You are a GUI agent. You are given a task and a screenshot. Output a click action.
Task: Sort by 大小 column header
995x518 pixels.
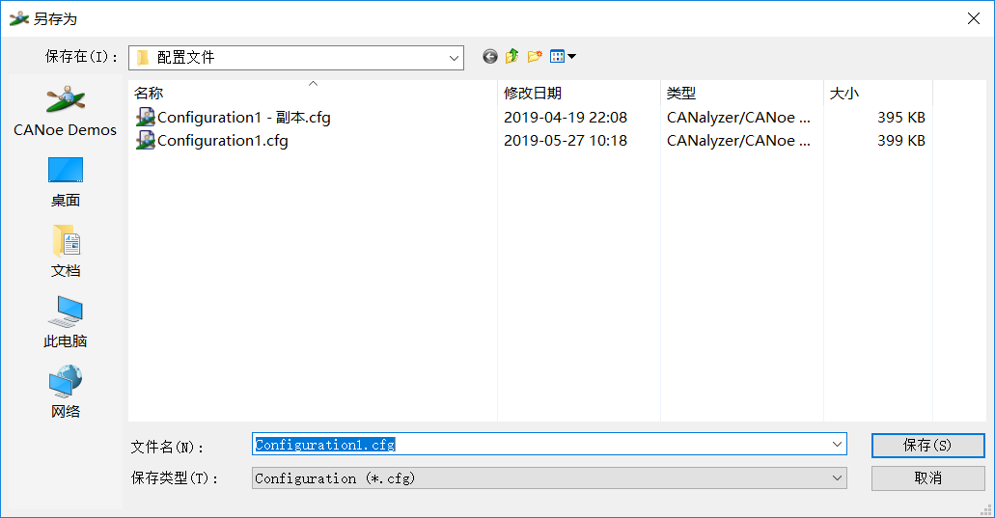click(844, 94)
